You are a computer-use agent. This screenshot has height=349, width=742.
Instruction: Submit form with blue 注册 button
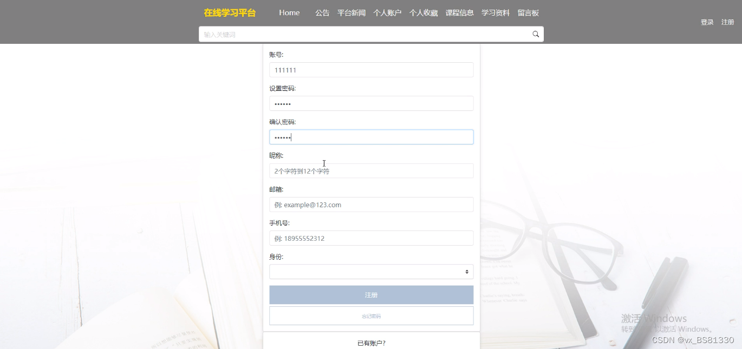pos(371,295)
